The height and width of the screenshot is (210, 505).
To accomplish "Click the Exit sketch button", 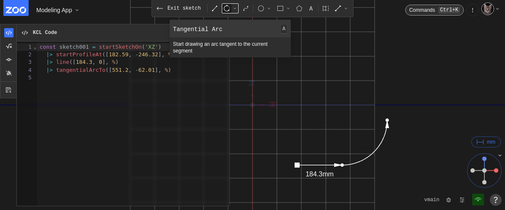I will (179, 8).
